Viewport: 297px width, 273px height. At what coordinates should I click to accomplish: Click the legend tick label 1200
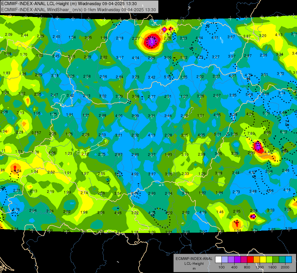(259, 267)
